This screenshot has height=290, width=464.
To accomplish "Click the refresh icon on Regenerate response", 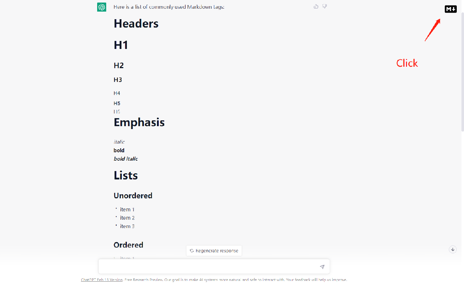I will coord(192,250).
